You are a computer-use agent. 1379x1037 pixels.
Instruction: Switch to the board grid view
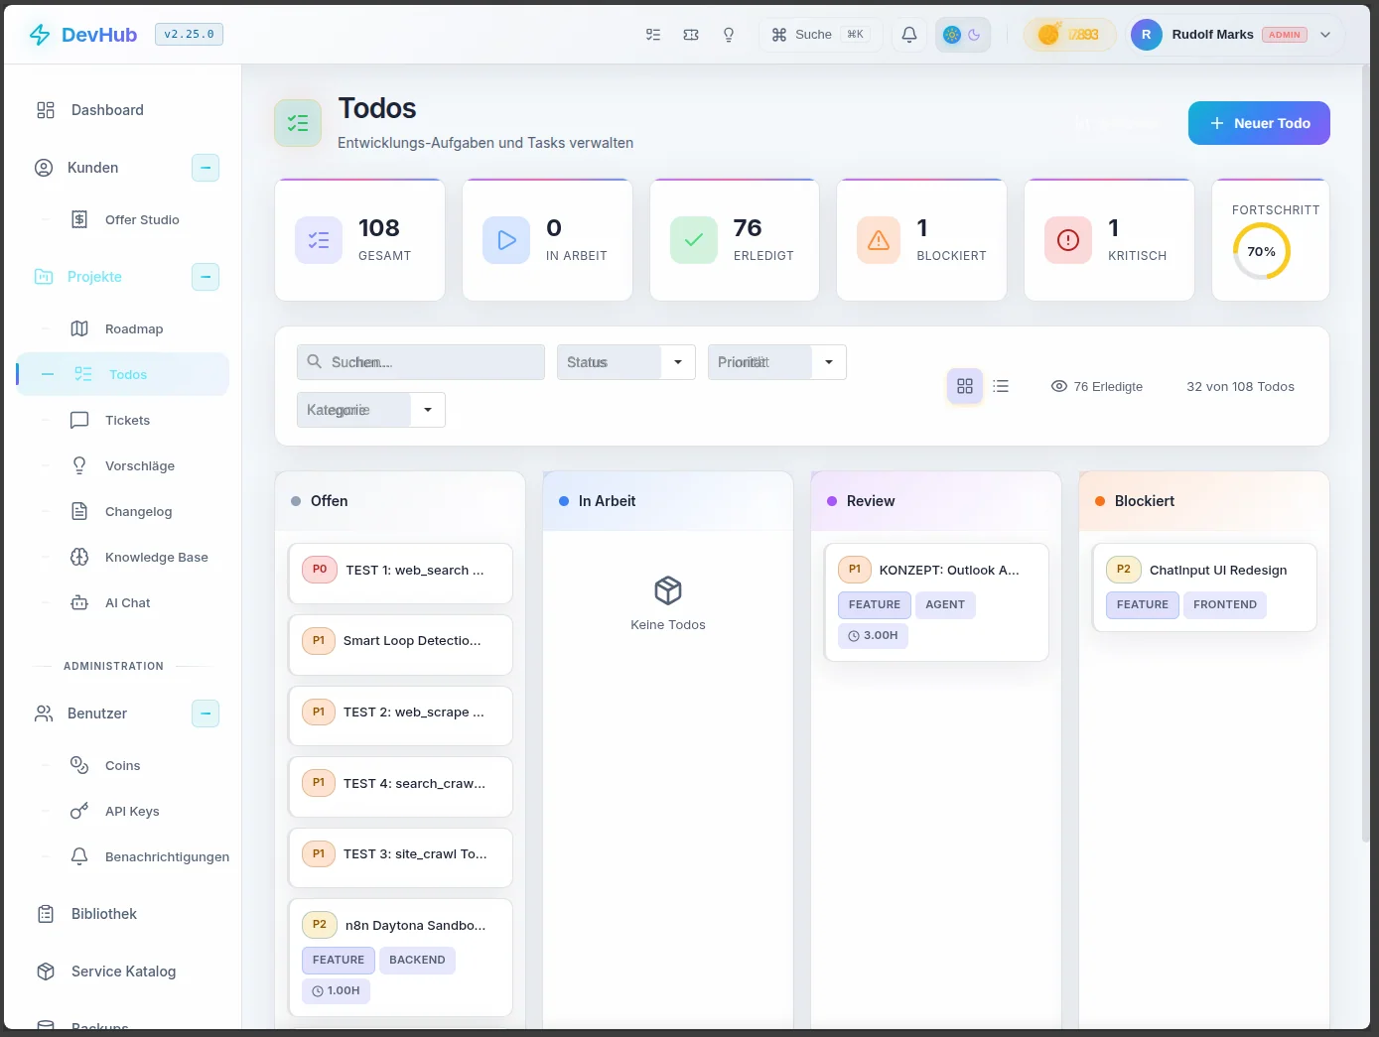click(x=965, y=386)
